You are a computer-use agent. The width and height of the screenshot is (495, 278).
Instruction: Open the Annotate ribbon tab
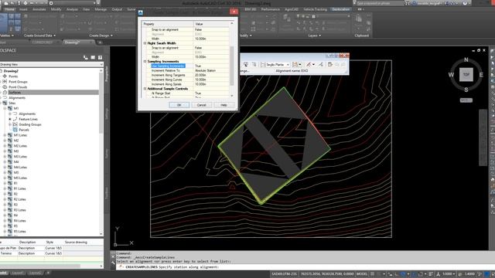(39, 9)
